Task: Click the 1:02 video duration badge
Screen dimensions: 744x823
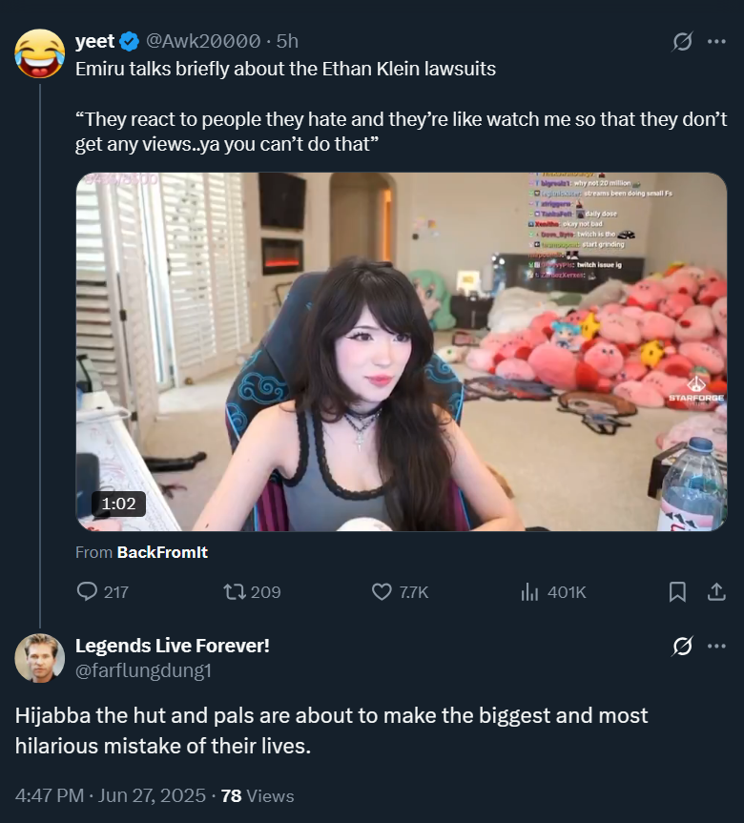Action: [x=118, y=504]
